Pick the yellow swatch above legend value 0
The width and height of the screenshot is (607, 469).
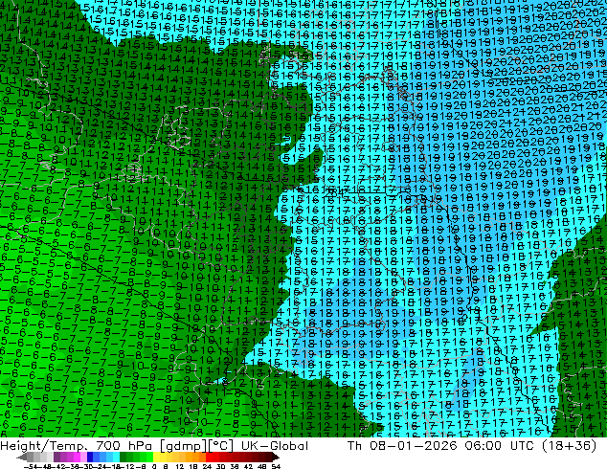156,457
